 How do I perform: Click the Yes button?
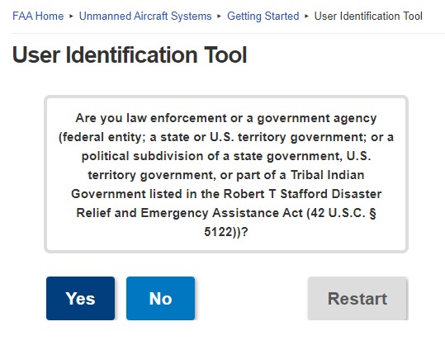coord(81,298)
